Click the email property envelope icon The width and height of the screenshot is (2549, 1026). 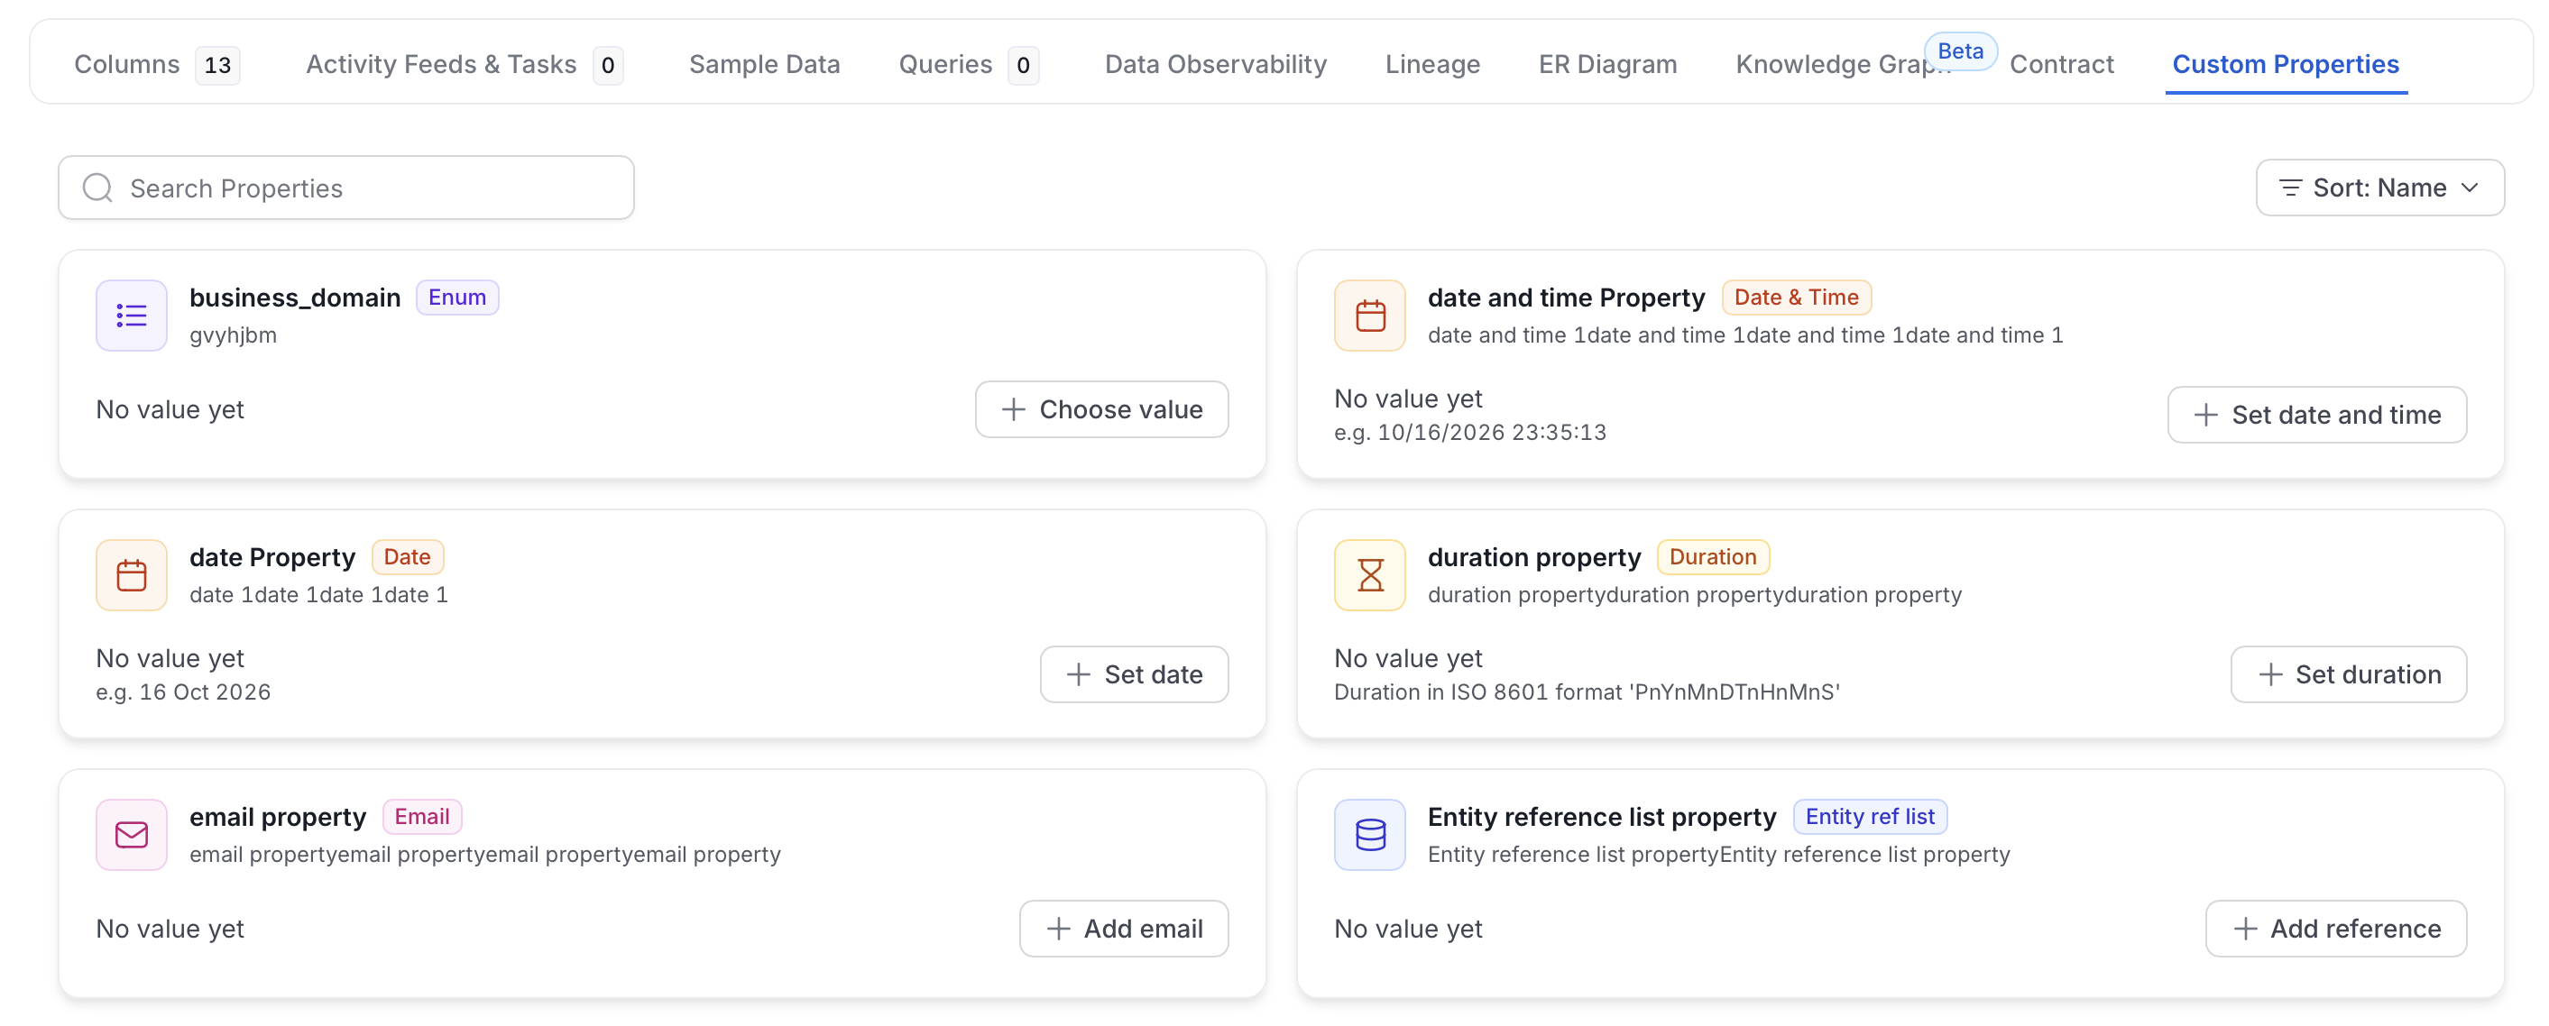click(x=131, y=834)
